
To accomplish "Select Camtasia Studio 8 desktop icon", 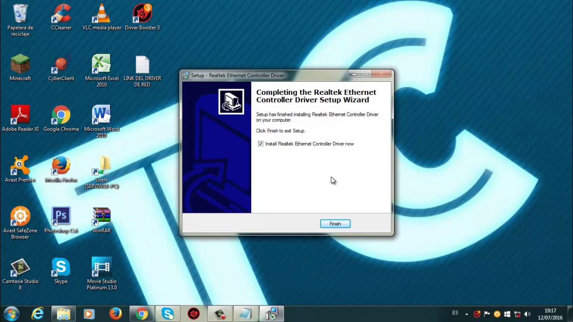I will [x=20, y=274].
